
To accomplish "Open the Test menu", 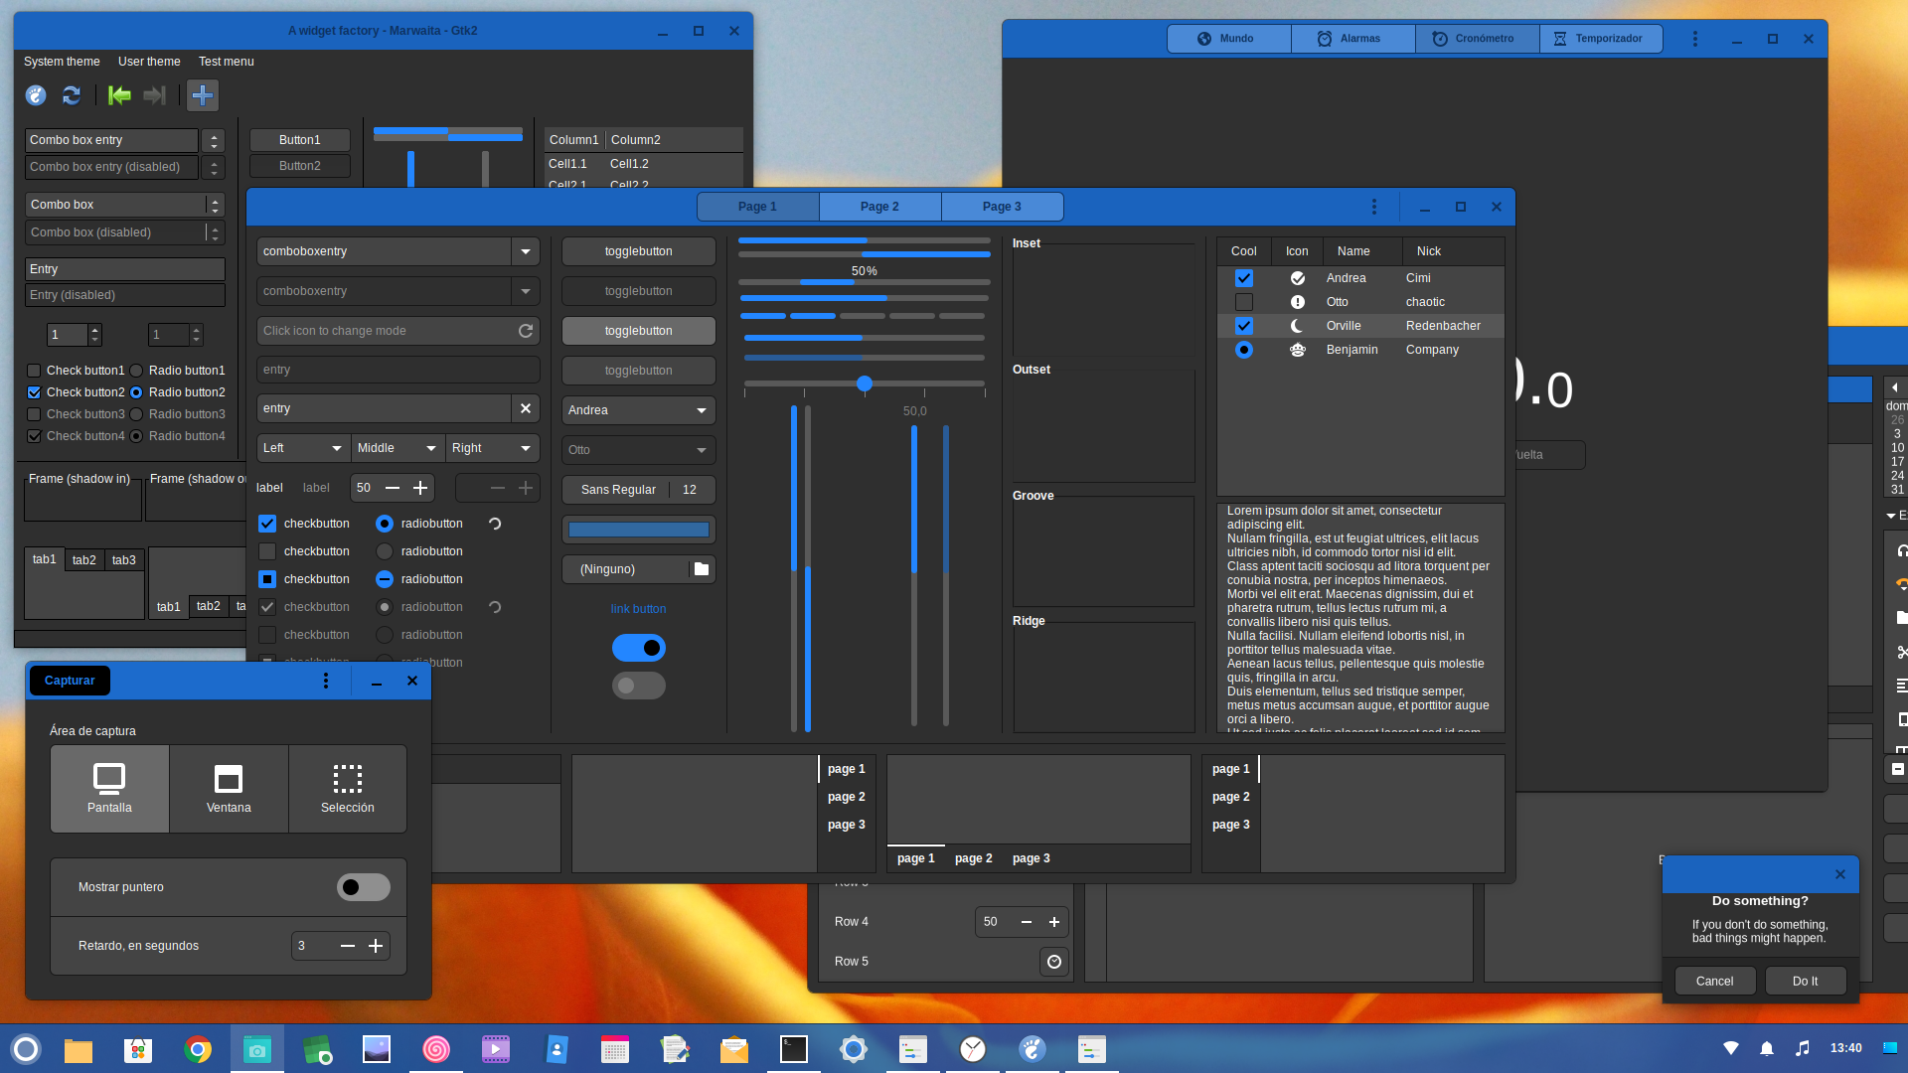I will 226,62.
